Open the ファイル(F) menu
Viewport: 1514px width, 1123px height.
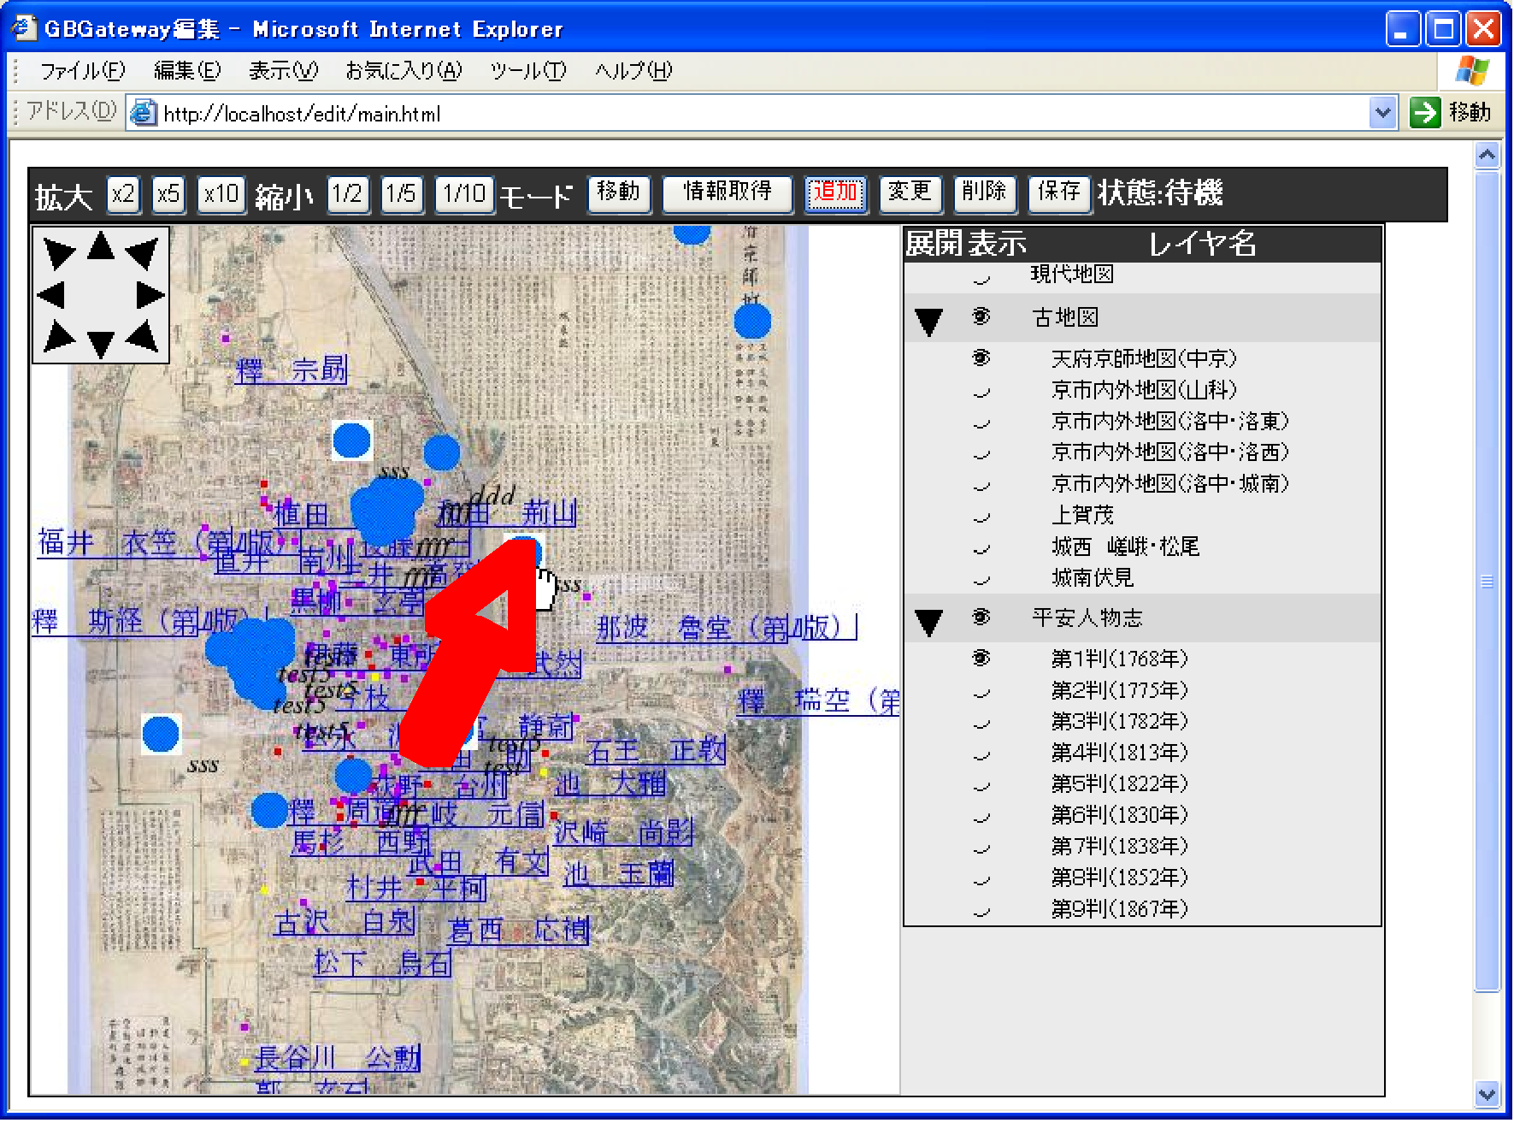pos(82,70)
